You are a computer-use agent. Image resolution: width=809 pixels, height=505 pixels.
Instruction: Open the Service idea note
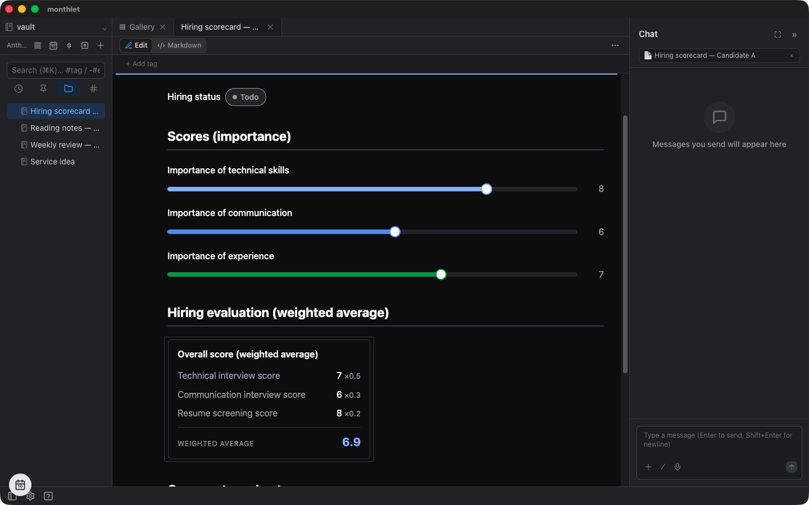click(x=56, y=162)
